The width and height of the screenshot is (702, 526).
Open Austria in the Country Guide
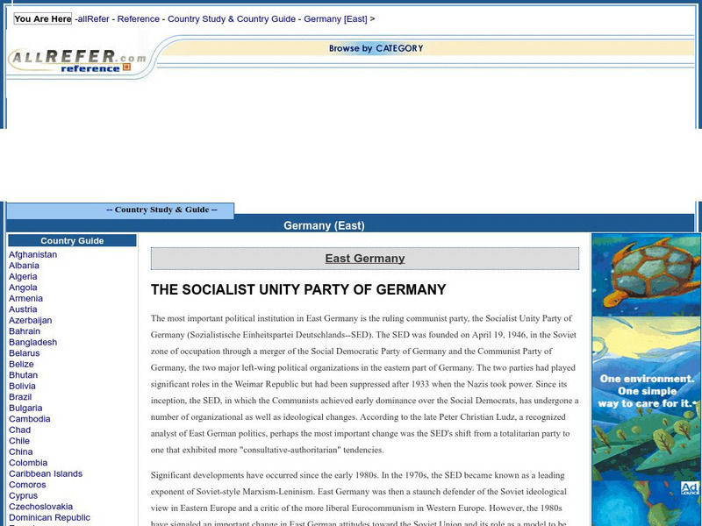(23, 309)
